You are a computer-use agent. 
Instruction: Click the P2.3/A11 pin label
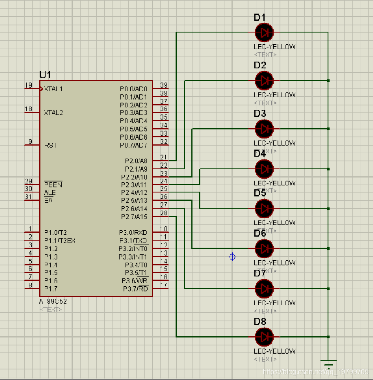(x=134, y=185)
